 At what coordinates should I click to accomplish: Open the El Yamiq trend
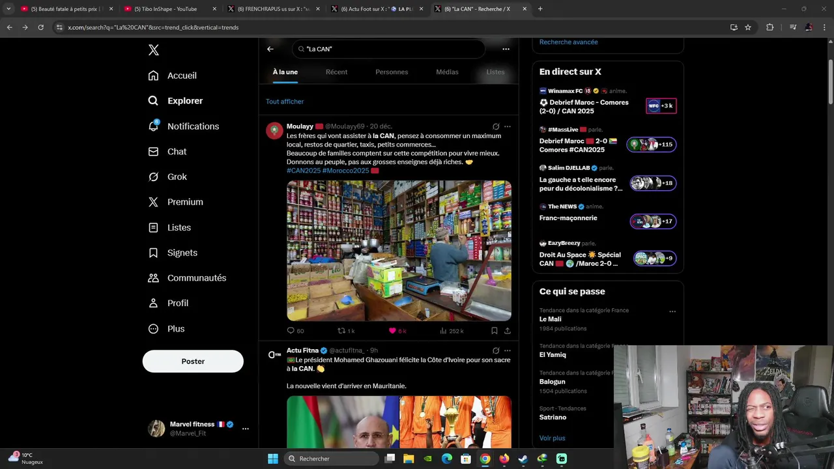(553, 355)
